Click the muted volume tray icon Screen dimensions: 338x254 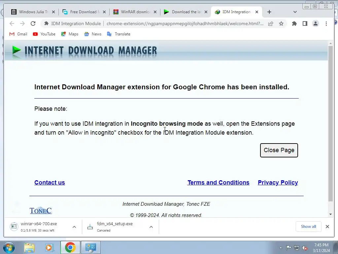pos(305,247)
